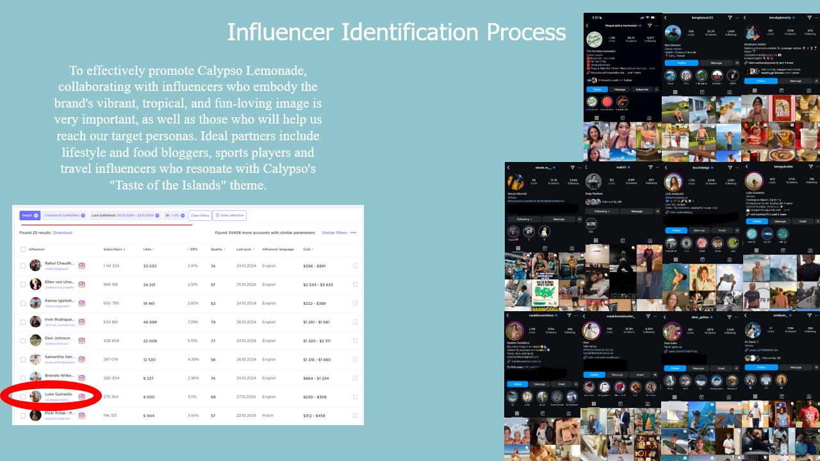Open tagged photos tab on bevsbybeverly profile
Image resolution: width=820 pixels, height=461 pixels.
(808, 90)
